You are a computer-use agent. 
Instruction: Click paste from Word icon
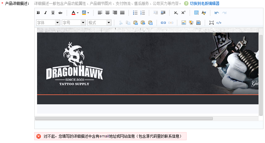[x=150, y=23]
